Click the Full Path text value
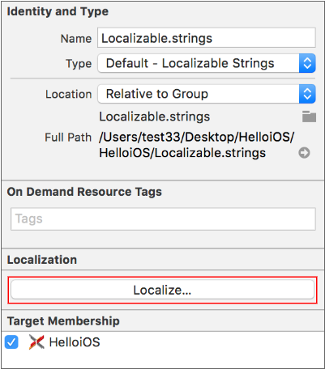 pyautogui.click(x=197, y=145)
